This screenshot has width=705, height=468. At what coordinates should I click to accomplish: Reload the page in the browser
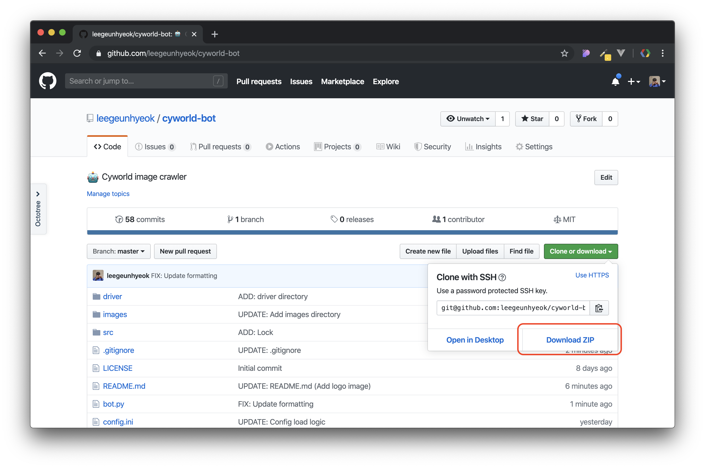pos(77,53)
